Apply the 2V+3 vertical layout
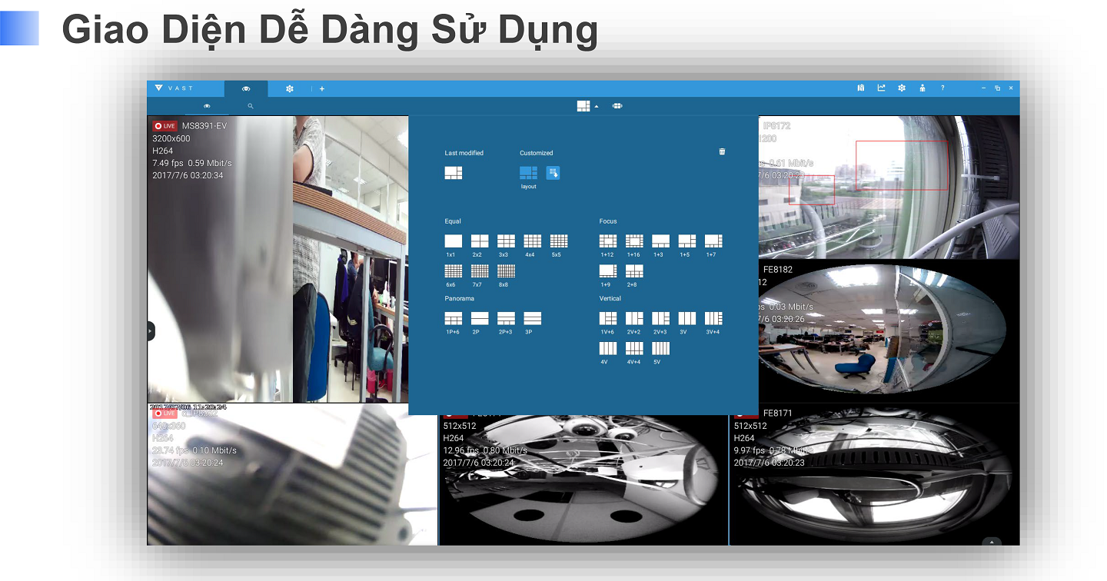The height and width of the screenshot is (581, 1107). [x=660, y=318]
